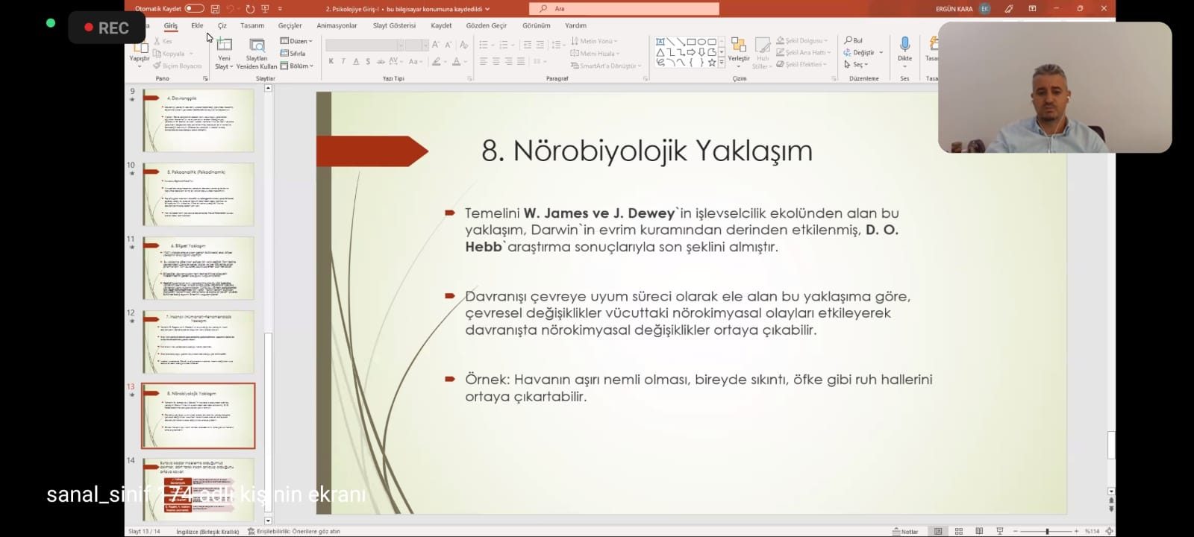Viewport: 1194px width, 537px height.
Task: Toggle the Otomatik Kaydet switch
Action: click(194, 8)
